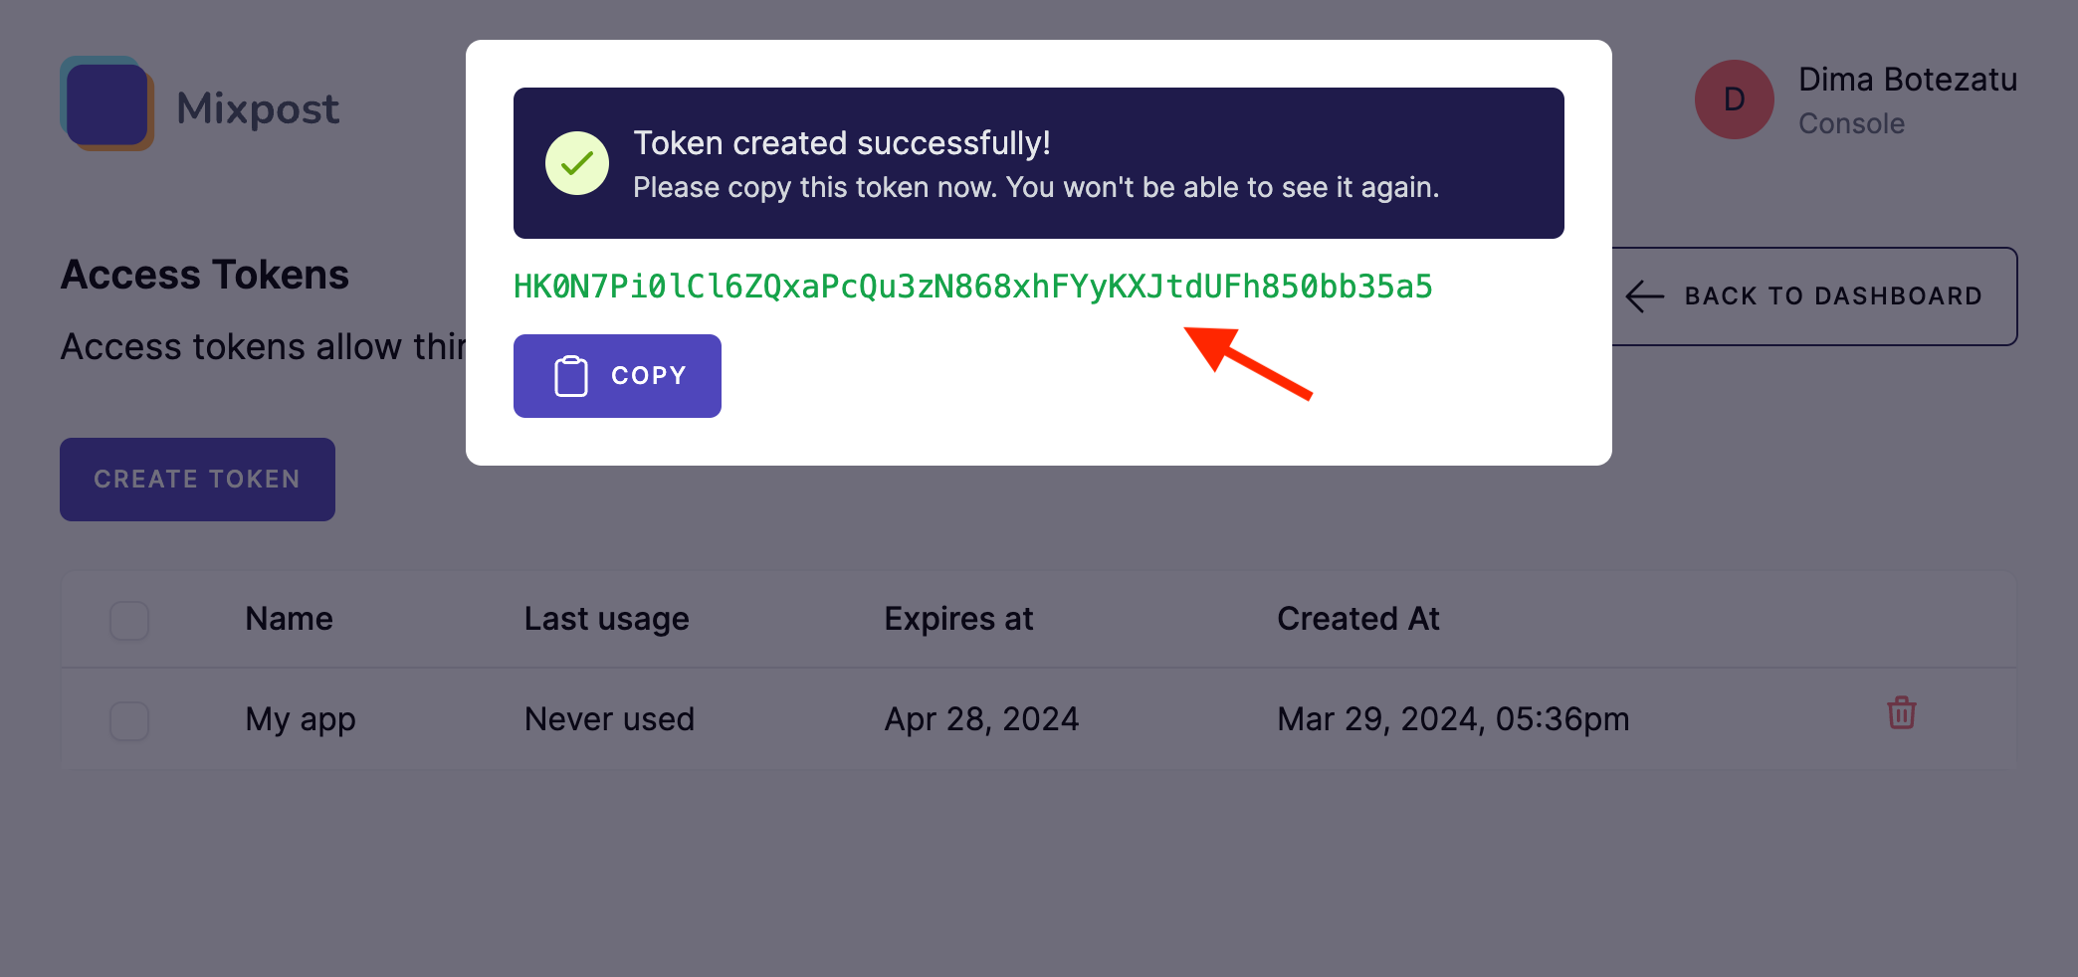Click the CREATE TOKEN button
This screenshot has height=977, width=2078.
197,480
